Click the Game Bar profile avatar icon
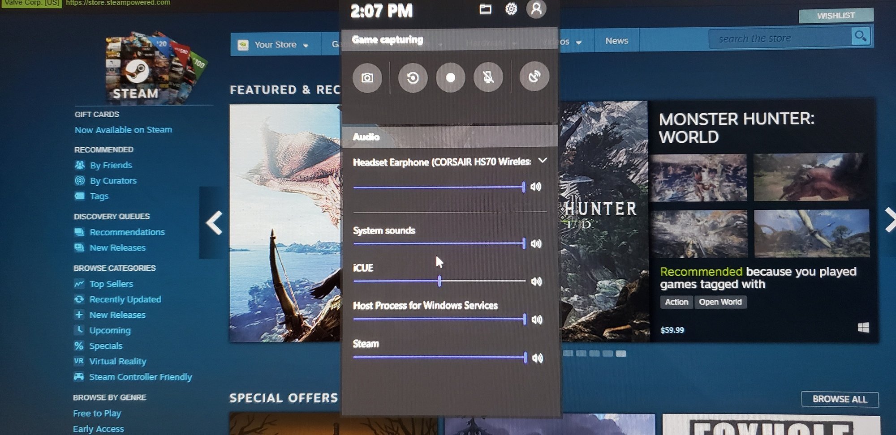The width and height of the screenshot is (896, 435). (536, 9)
